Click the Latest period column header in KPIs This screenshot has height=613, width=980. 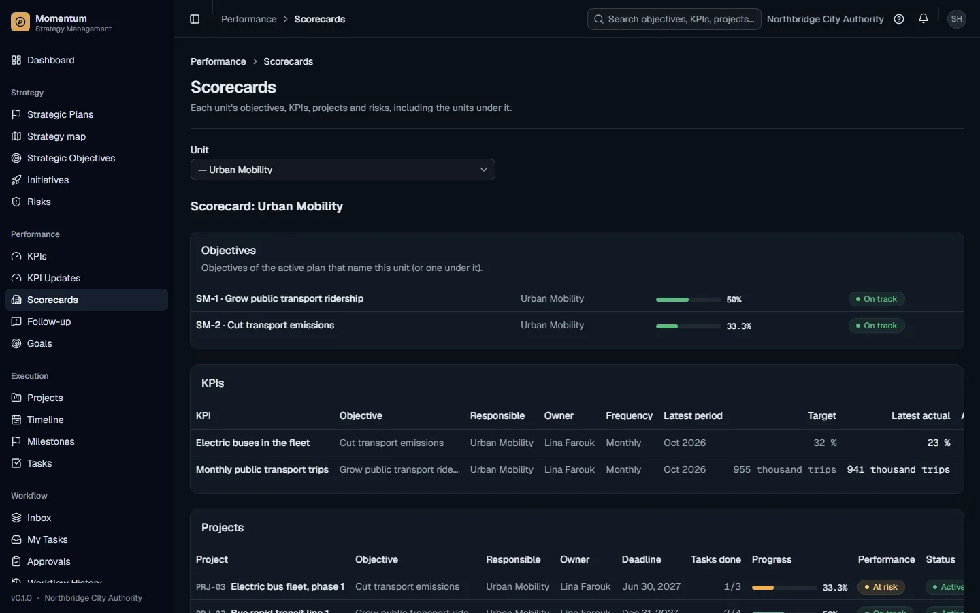693,415
